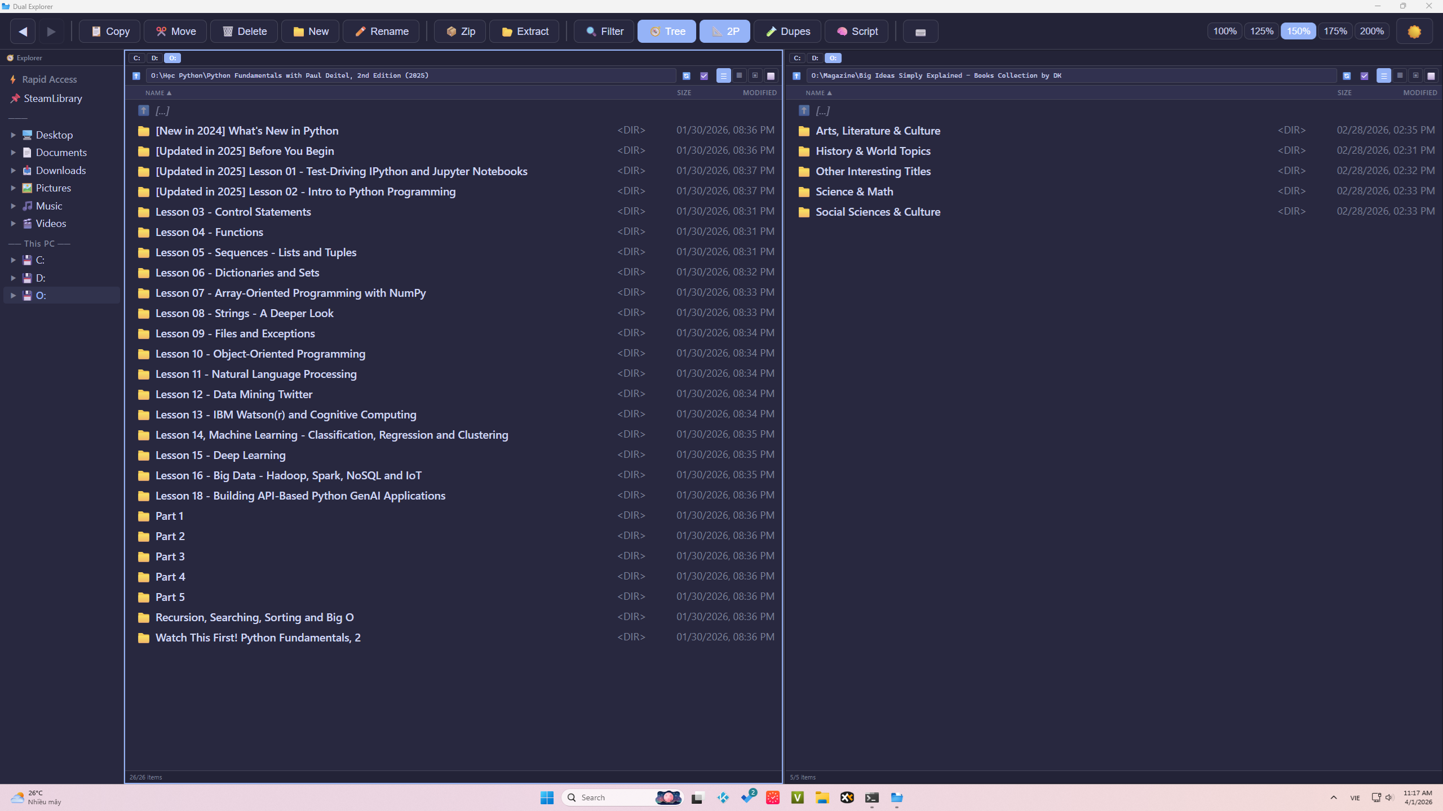The width and height of the screenshot is (1443, 811).
Task: Switch left pane to D: drive tab
Action: 154,58
